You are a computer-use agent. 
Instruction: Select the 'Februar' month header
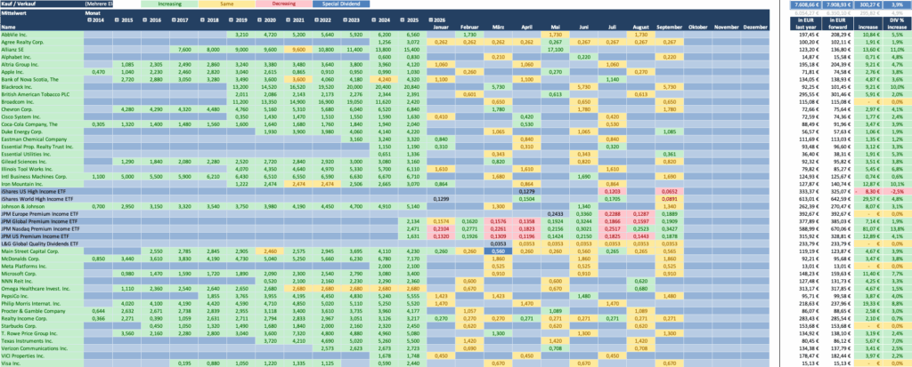pos(469,27)
